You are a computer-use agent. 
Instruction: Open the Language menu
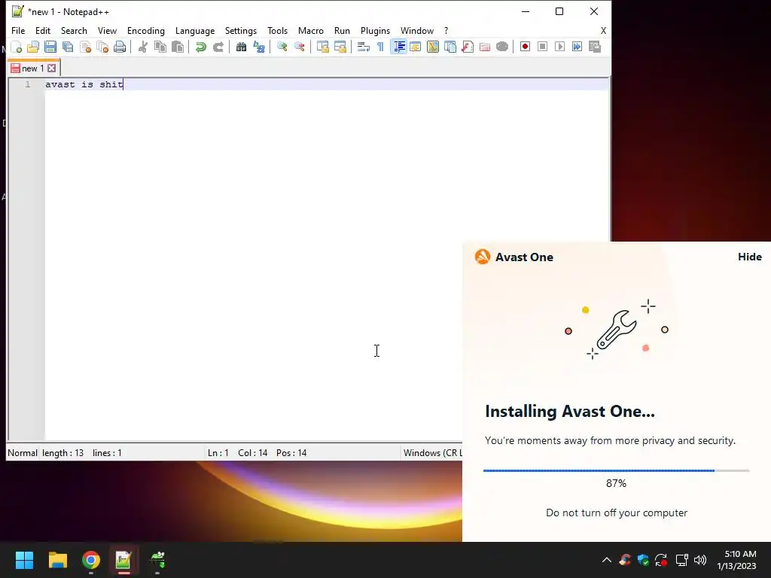coord(195,30)
